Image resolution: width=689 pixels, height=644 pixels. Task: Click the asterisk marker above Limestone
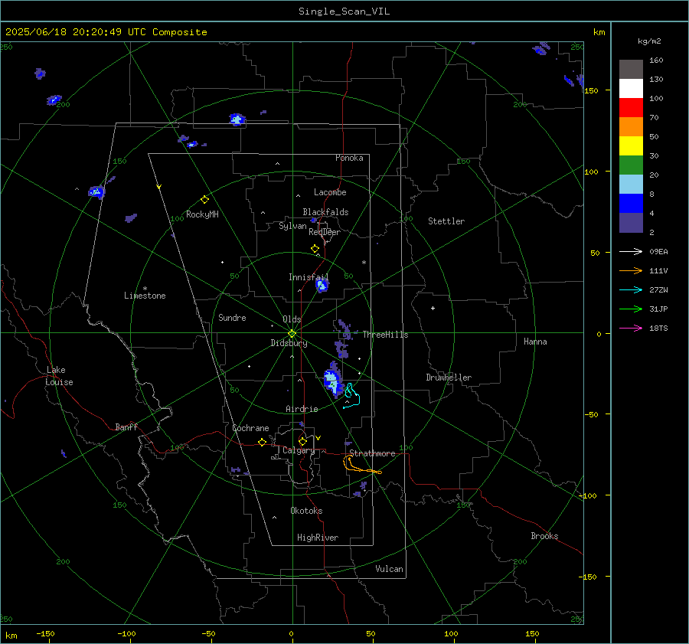coord(145,289)
